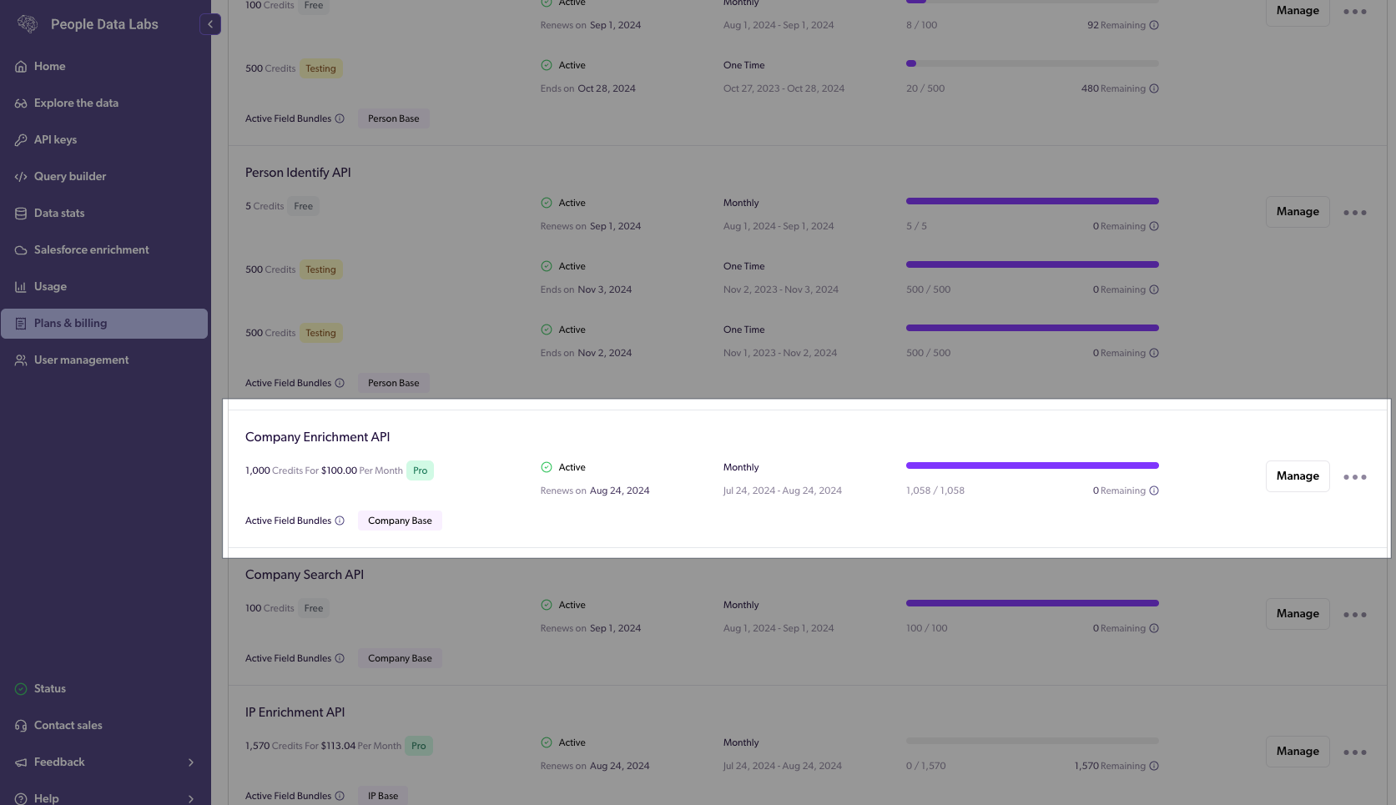Open Salesforce enrichment
This screenshot has width=1396, height=805.
(x=104, y=250)
